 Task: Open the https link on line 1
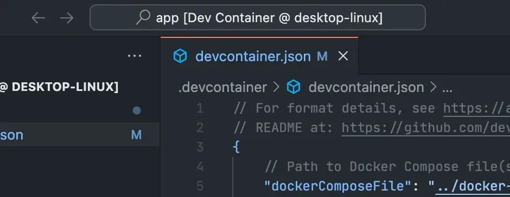tap(476, 108)
